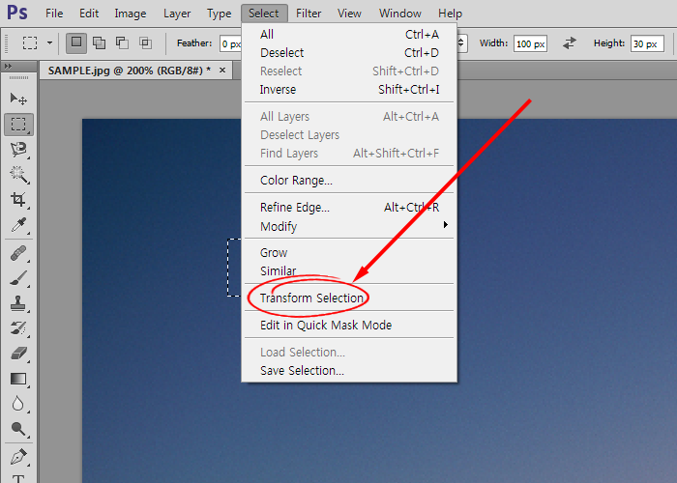This screenshot has height=483, width=677.
Task: Select the Gradient tool
Action: click(18, 379)
